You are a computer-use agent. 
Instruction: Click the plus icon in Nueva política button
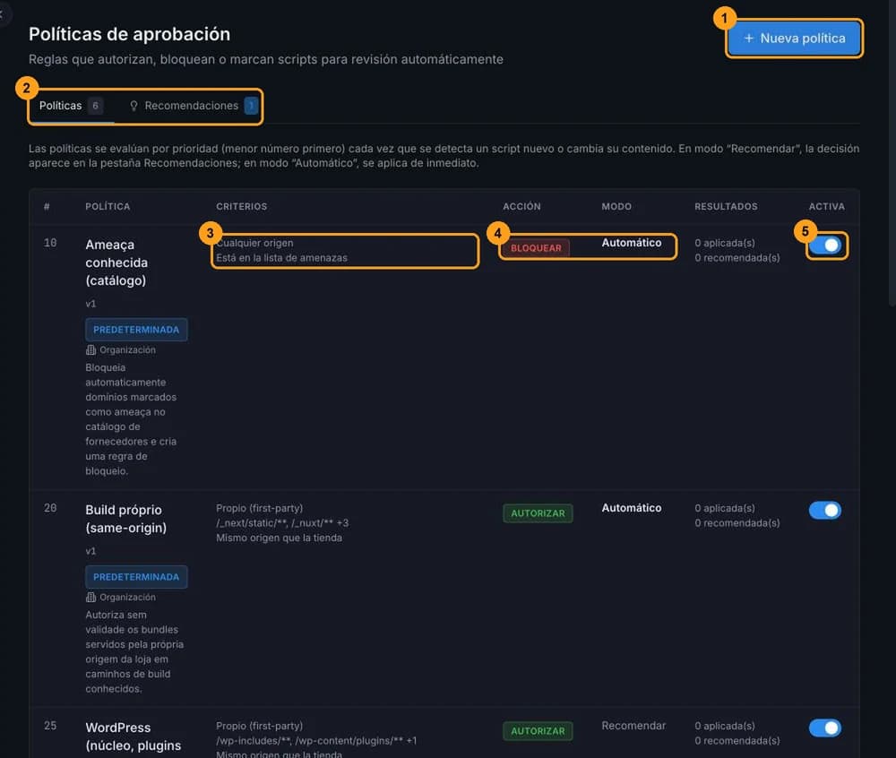tap(748, 39)
